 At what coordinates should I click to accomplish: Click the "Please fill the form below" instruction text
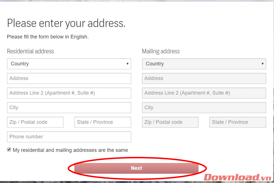[48, 37]
